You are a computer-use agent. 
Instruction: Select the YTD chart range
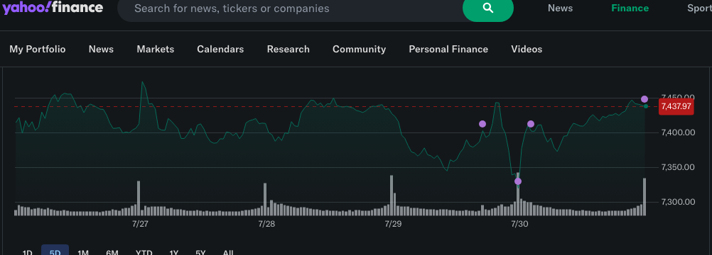pyautogui.click(x=144, y=251)
